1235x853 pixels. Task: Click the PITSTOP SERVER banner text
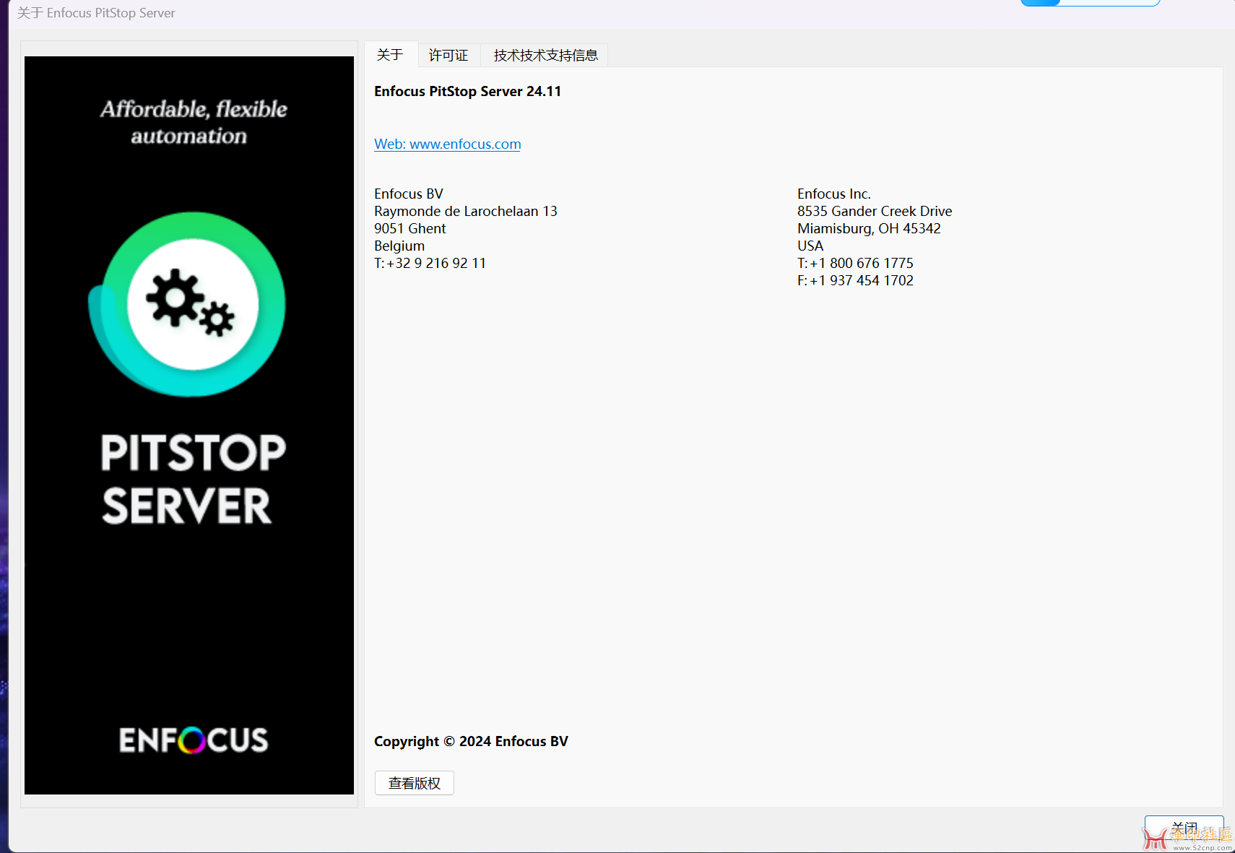click(193, 479)
